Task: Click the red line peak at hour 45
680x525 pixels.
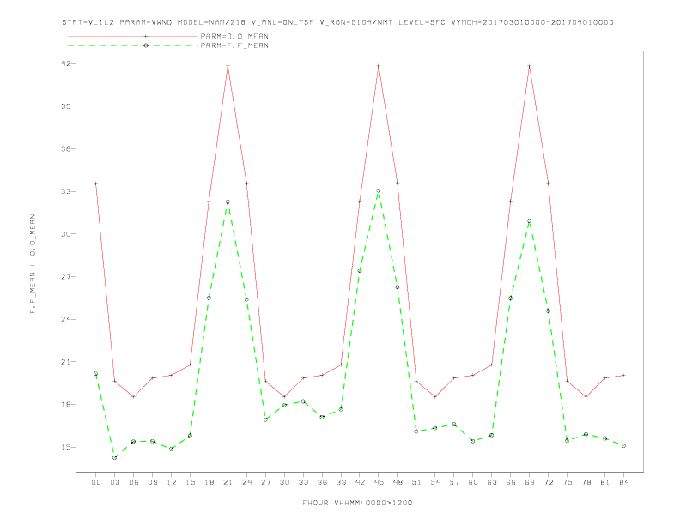Action: coord(379,66)
